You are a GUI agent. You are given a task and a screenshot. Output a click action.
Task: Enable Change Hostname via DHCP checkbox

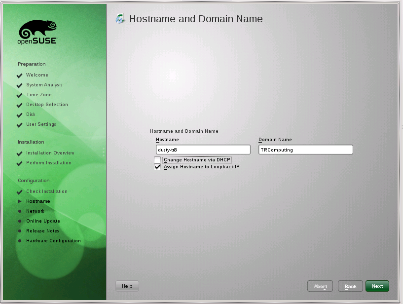(x=157, y=160)
